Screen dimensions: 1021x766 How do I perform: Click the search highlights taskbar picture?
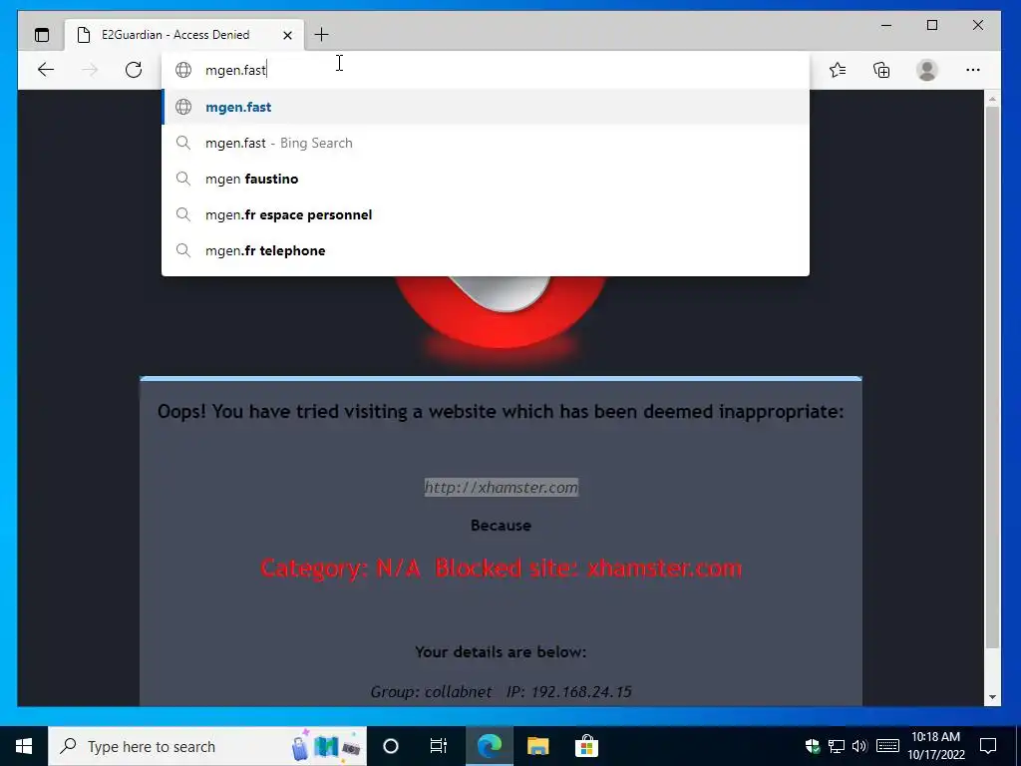click(326, 746)
